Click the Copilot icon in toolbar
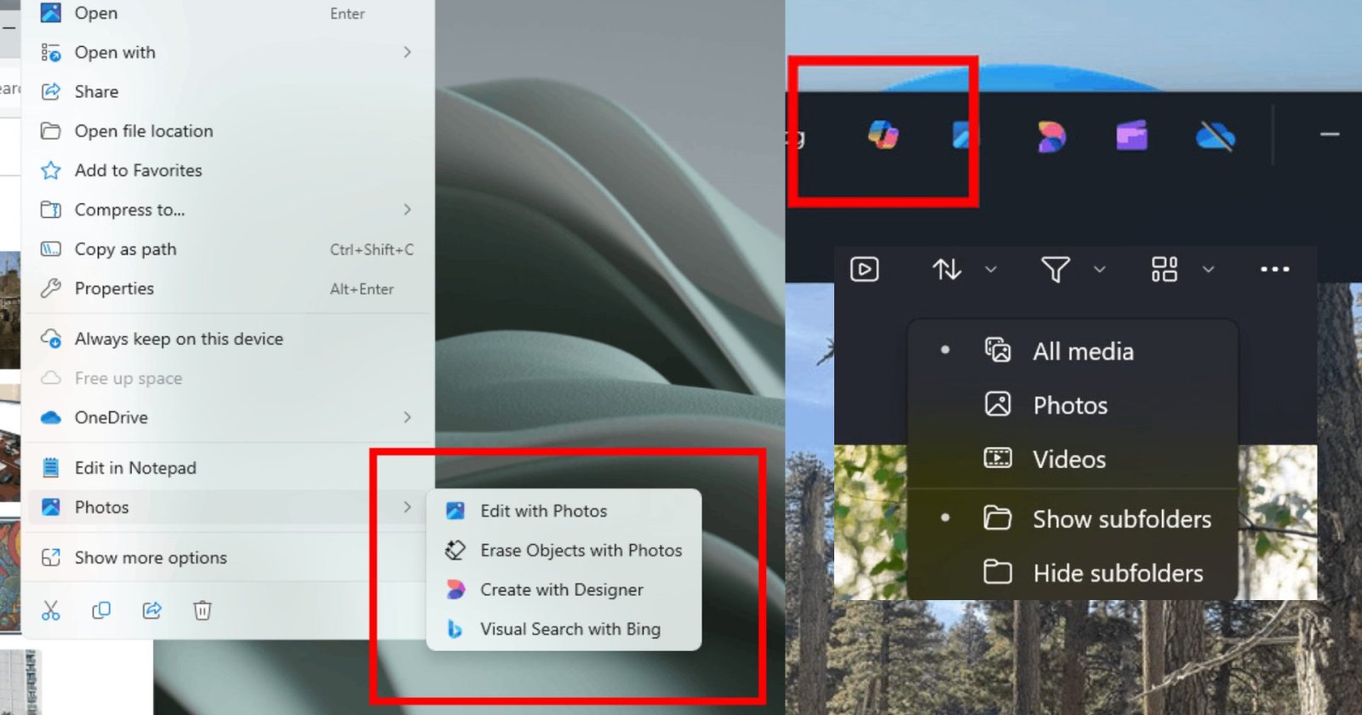Viewport: 1362px width, 715px height. click(883, 134)
